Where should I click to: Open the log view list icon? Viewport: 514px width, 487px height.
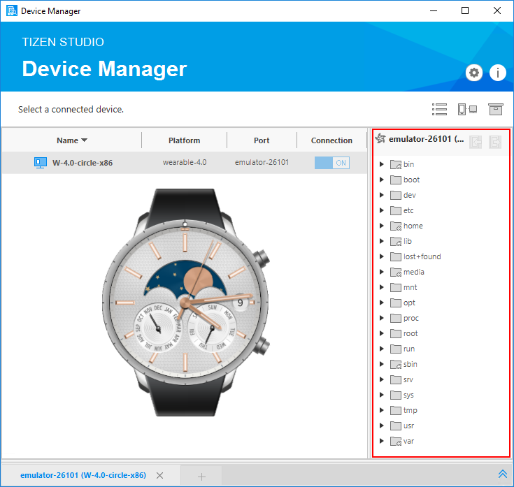coord(439,109)
